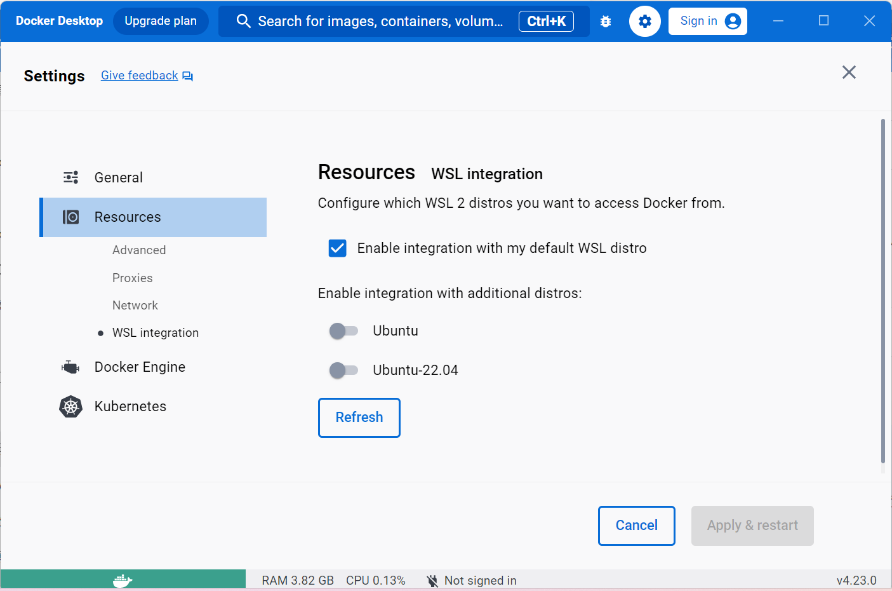Turn on the Ubuntu-22.04 integration toggle

point(343,370)
